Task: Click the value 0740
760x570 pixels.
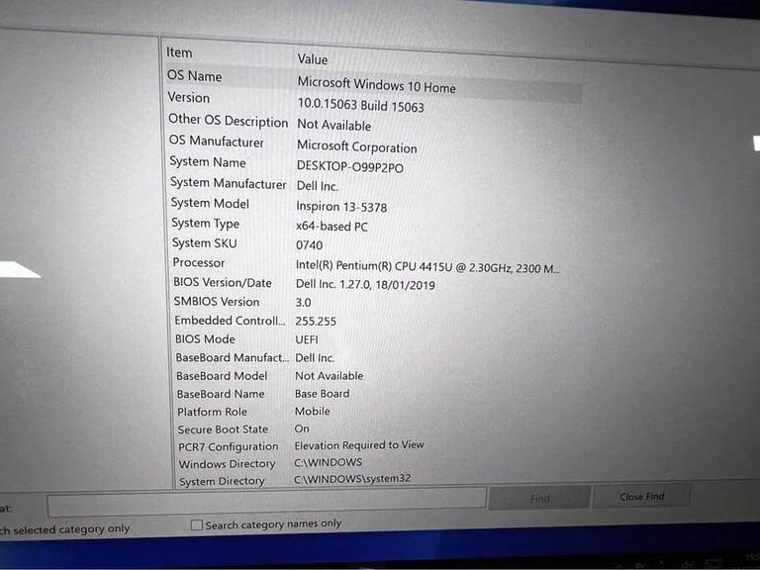Action: coord(309,245)
